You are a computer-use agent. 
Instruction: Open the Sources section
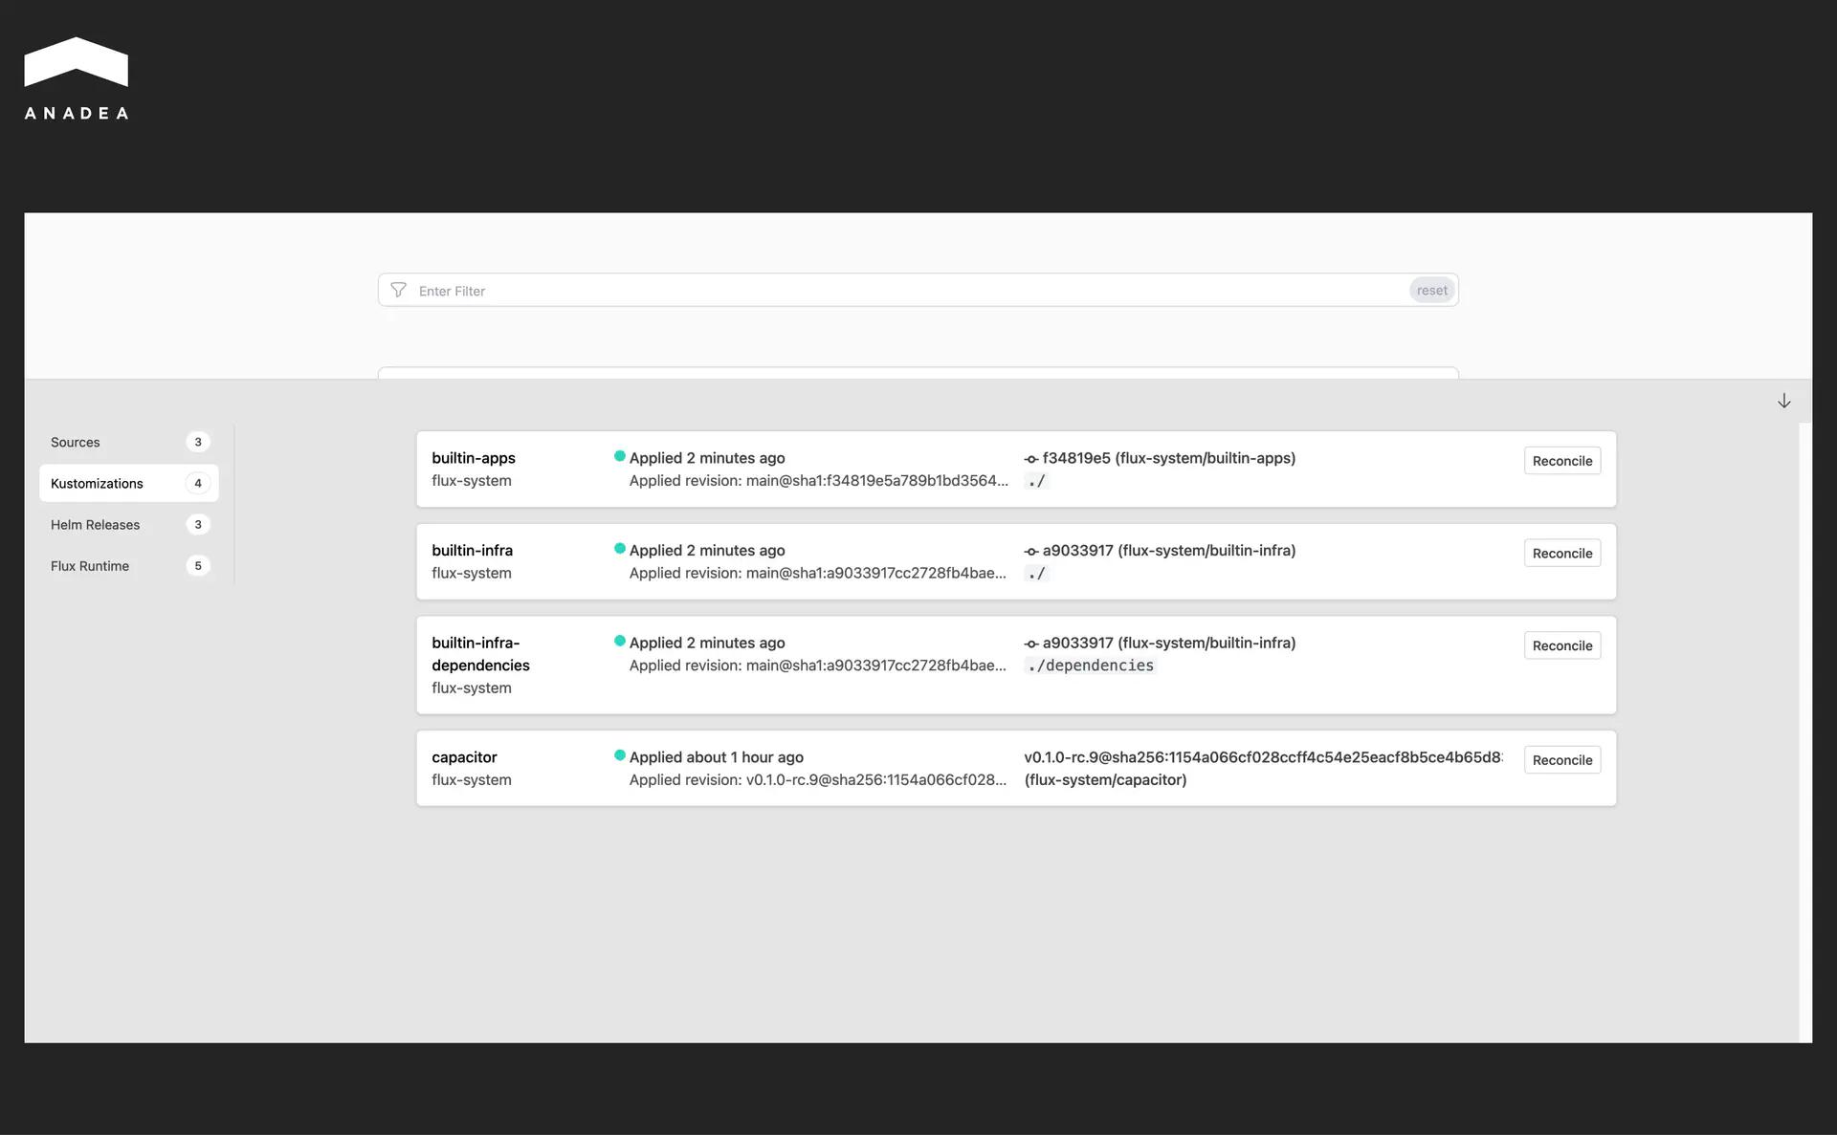76,442
